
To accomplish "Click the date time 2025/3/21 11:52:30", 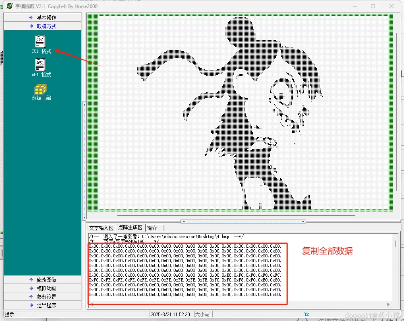I will (x=170, y=315).
